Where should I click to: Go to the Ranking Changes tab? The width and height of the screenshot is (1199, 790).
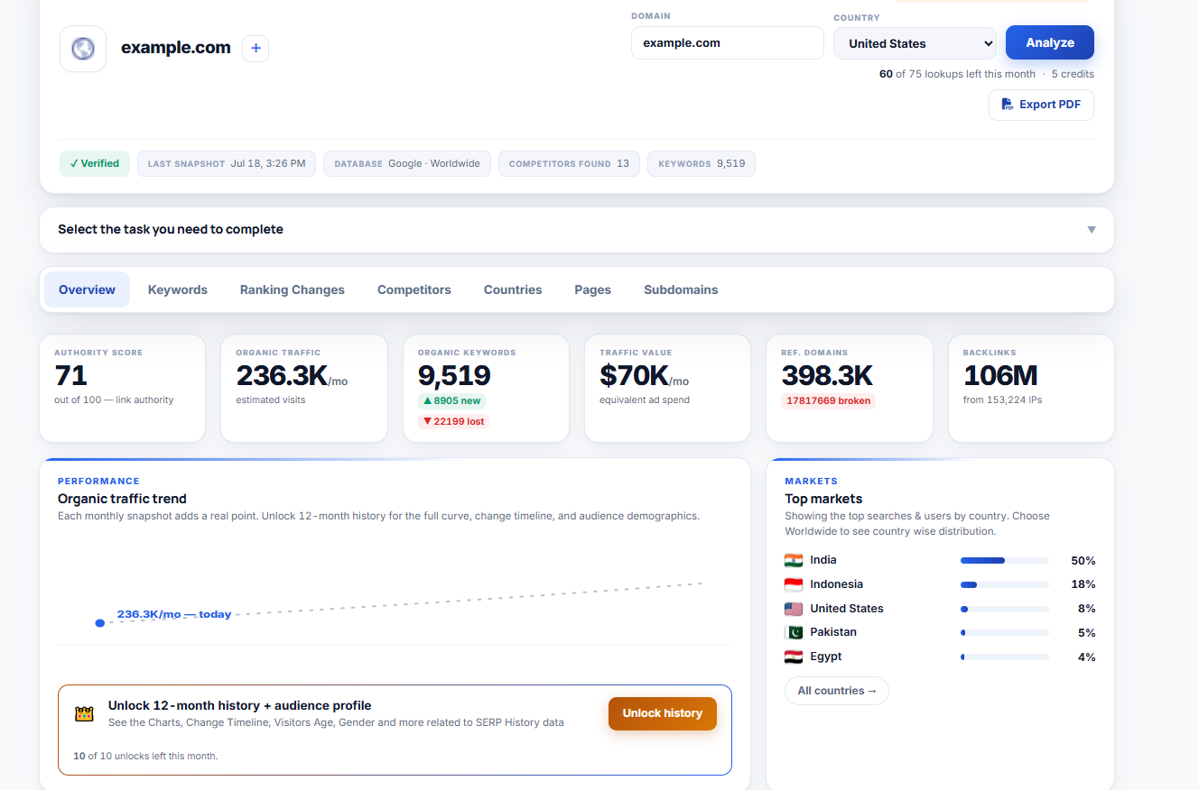tap(293, 289)
